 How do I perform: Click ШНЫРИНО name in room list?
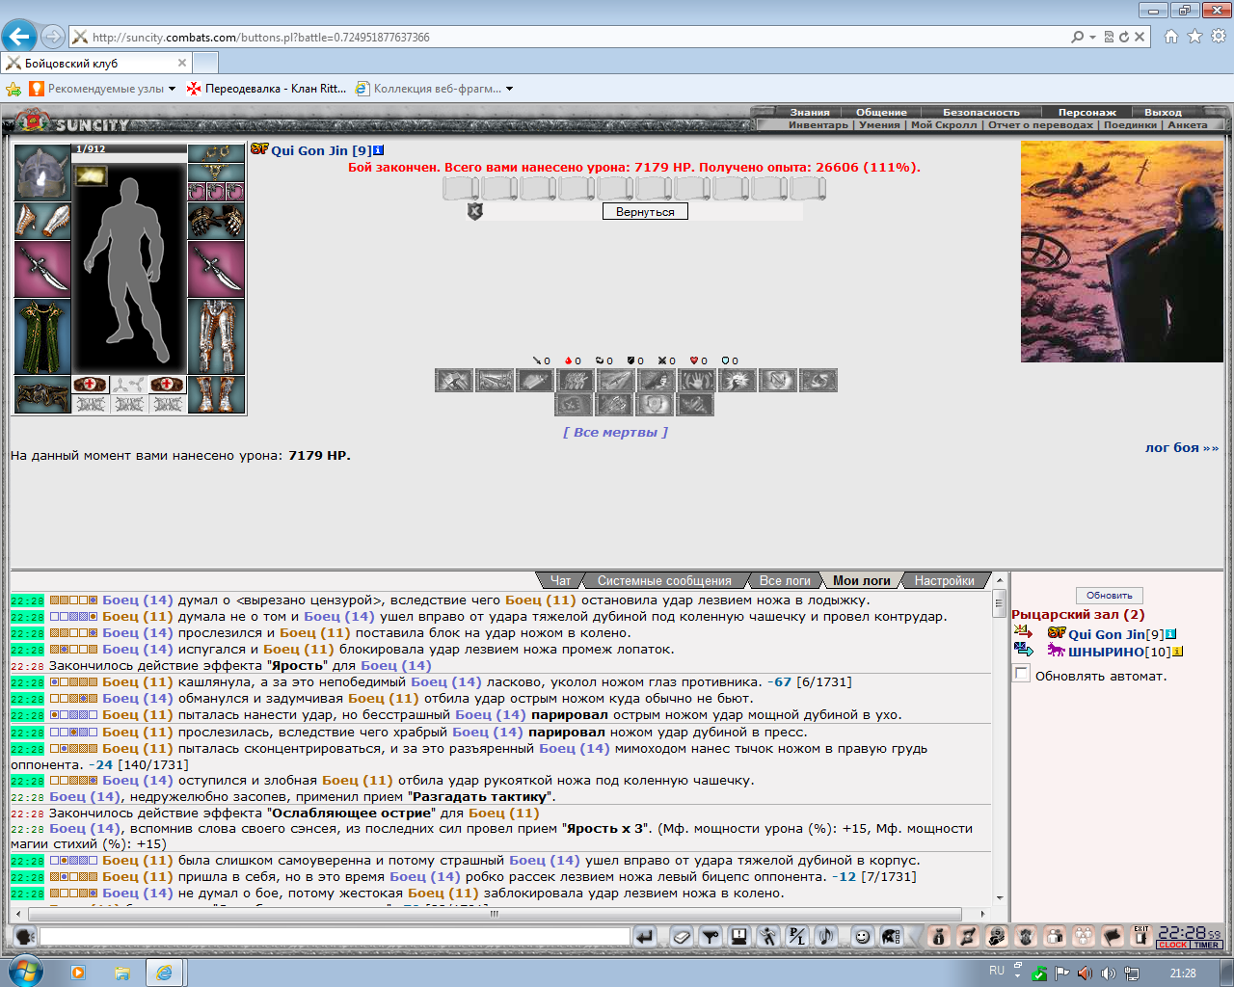pos(1105,652)
